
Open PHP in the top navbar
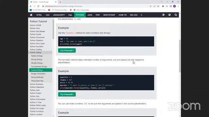point(98,15)
